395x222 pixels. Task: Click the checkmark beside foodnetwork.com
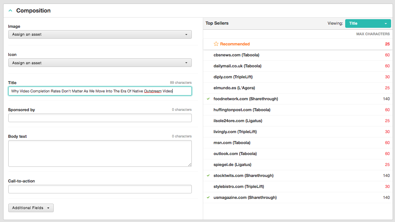[x=208, y=99]
